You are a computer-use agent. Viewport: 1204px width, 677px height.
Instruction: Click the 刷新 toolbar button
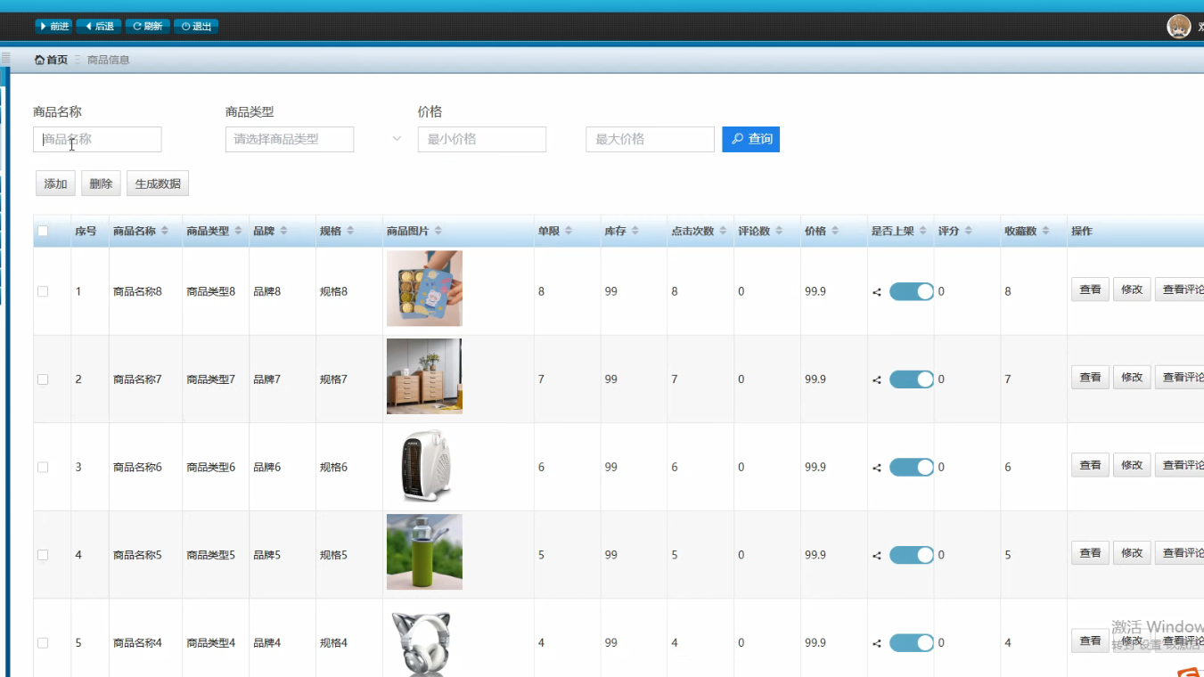(147, 26)
